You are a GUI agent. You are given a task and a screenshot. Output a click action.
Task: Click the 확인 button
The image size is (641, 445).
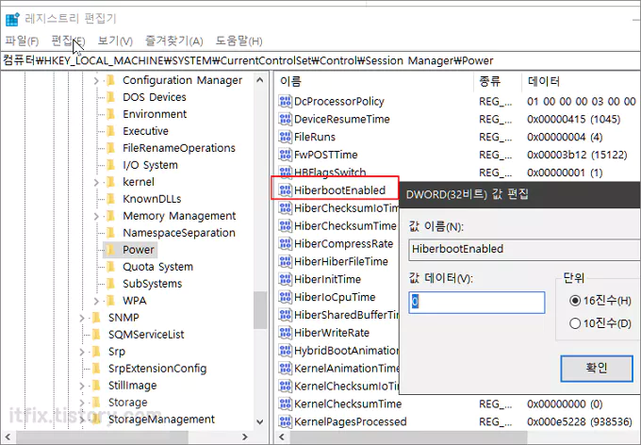pyautogui.click(x=597, y=368)
